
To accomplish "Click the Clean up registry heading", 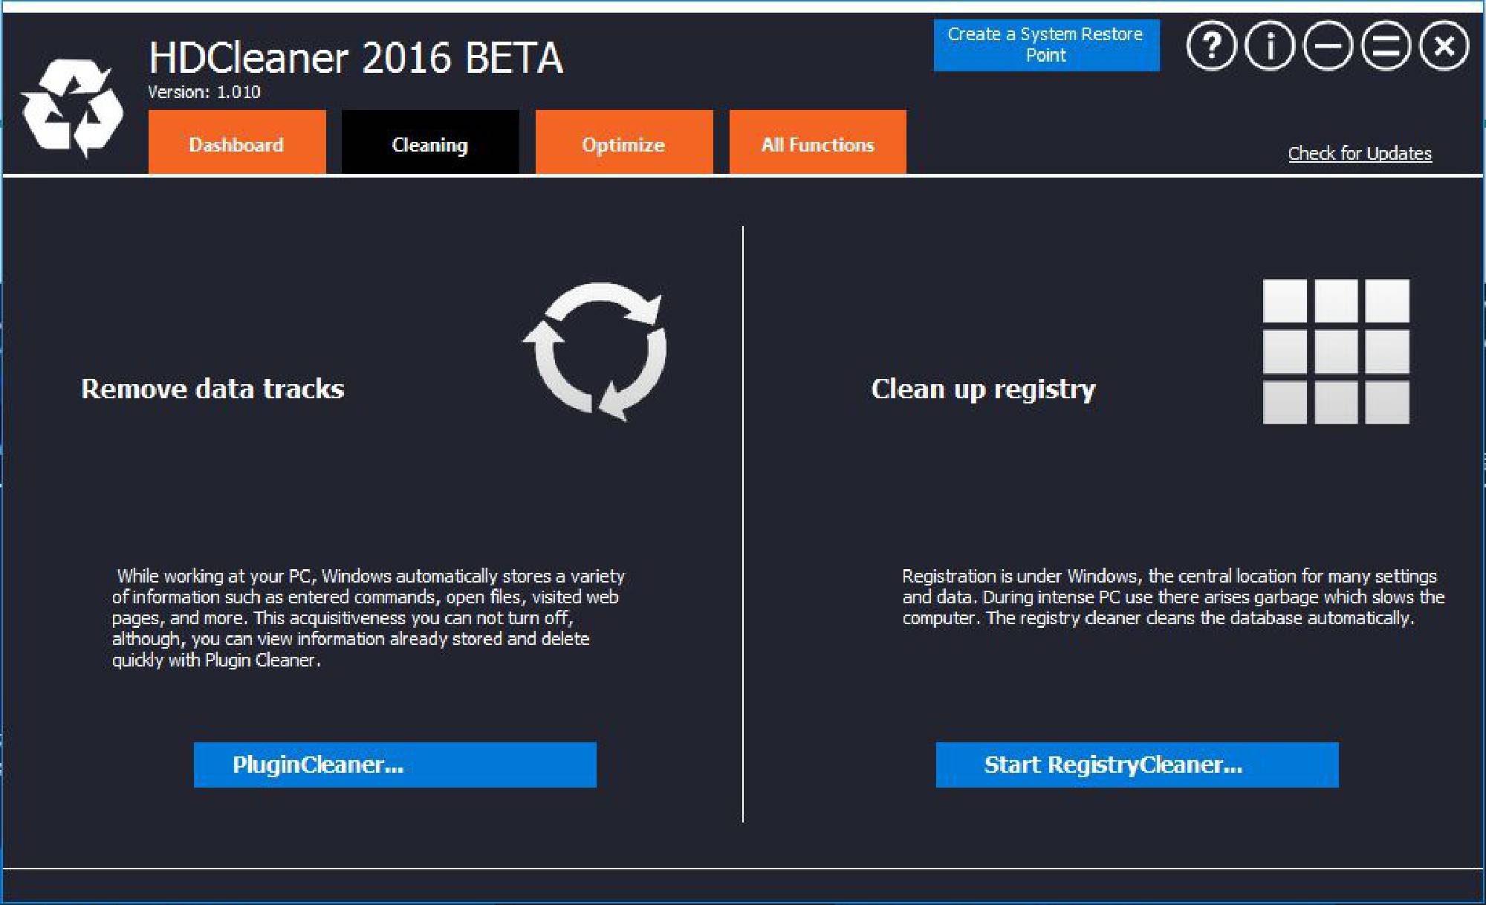I will click(983, 389).
